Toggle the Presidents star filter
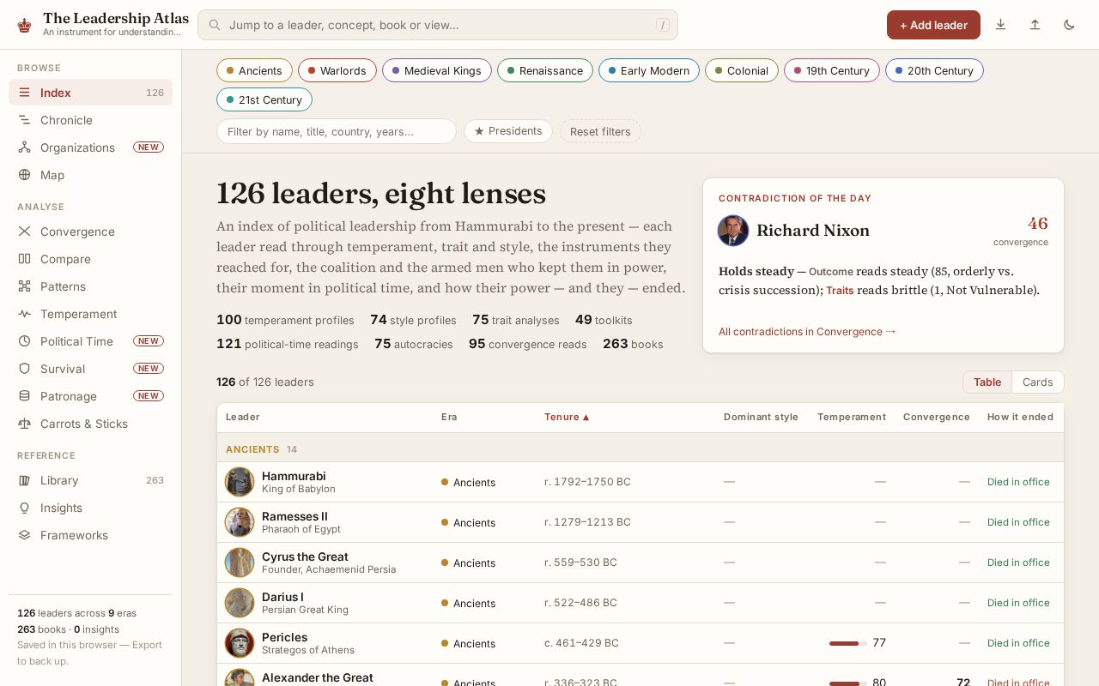 tap(508, 131)
